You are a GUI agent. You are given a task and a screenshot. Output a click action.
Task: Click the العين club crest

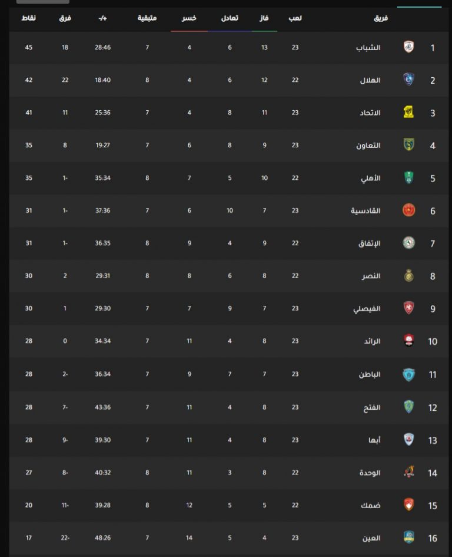408,537
